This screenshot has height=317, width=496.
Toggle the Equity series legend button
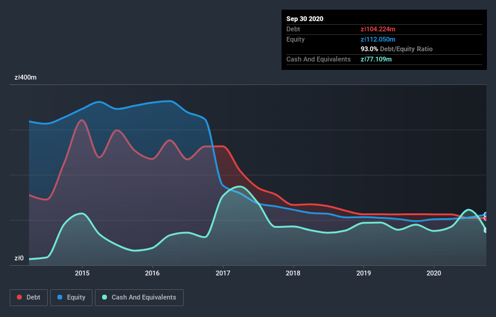coord(71,298)
